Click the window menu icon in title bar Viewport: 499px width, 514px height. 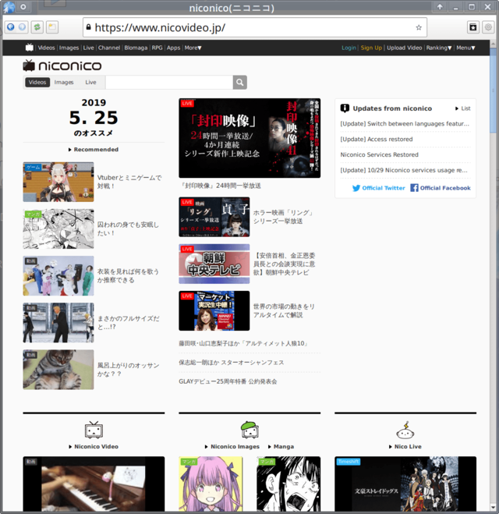point(9,7)
